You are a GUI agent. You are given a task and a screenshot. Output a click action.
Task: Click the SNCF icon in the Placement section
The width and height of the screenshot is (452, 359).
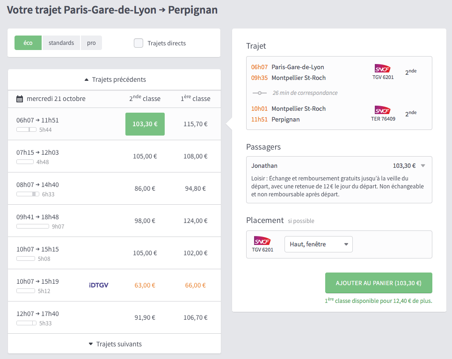pos(263,241)
